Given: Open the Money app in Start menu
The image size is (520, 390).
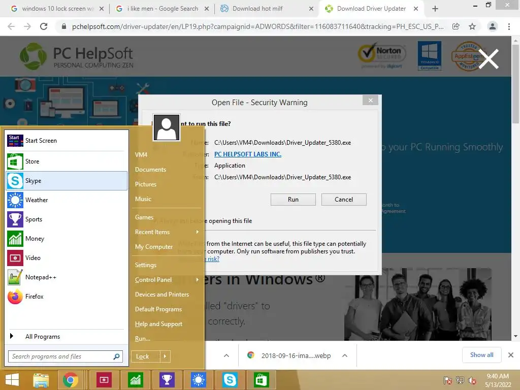Looking at the screenshot, I should click(x=67, y=239).
